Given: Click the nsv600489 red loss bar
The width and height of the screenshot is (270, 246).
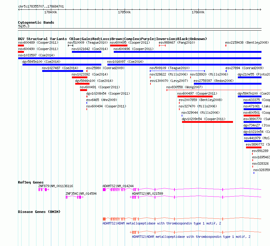Looking at the screenshot, I should click(x=21, y=45).
